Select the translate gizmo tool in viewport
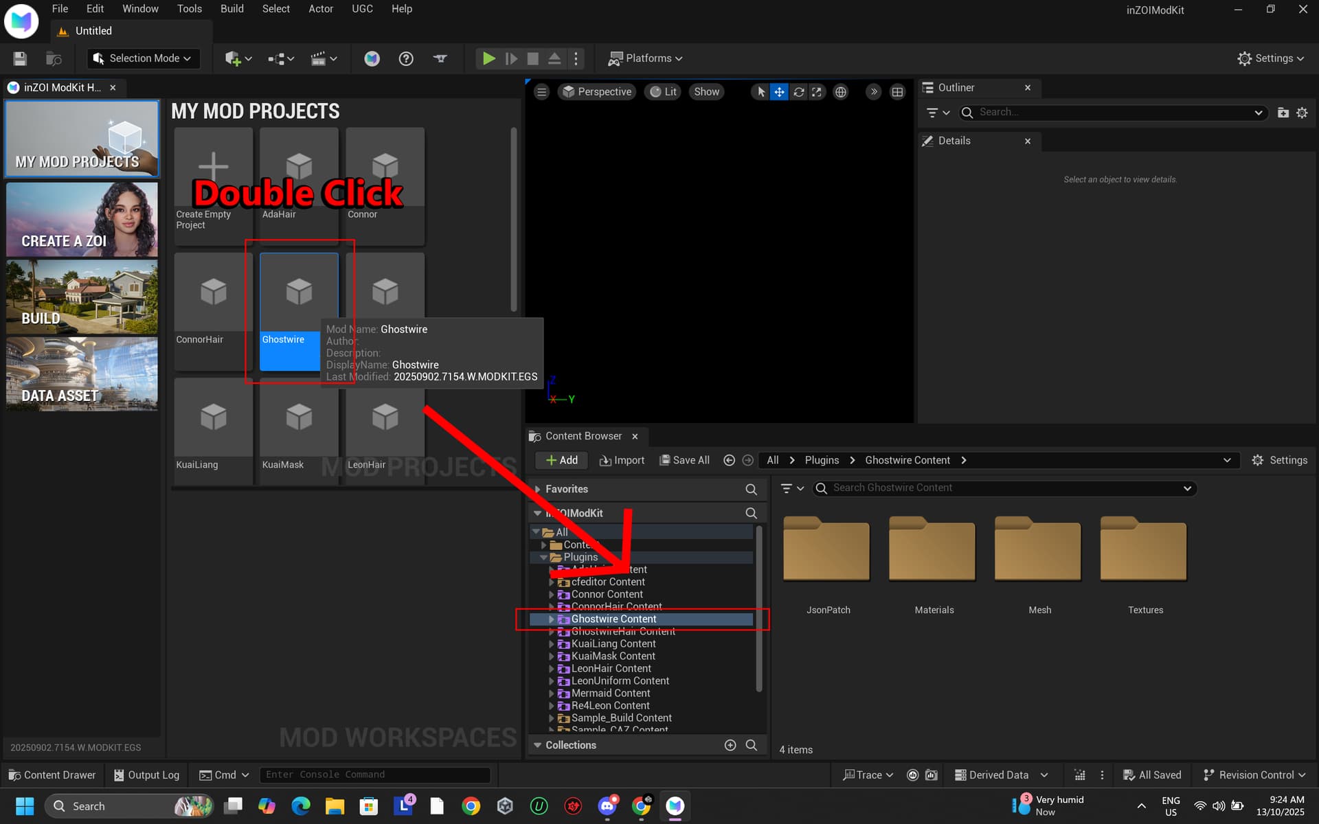 coord(779,92)
